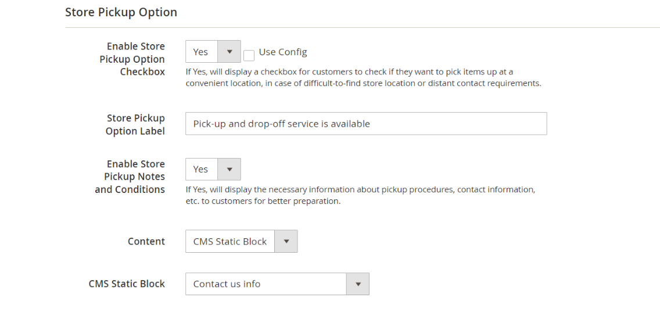Click the arrow icon beside Contact us info

(x=358, y=284)
